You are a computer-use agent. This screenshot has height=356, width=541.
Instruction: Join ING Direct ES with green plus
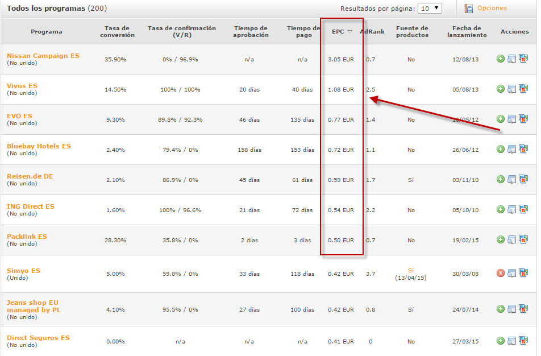500,209
